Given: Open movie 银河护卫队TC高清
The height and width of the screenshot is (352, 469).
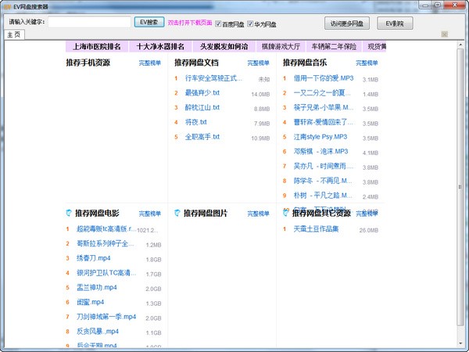Looking at the screenshot, I should (106, 273).
